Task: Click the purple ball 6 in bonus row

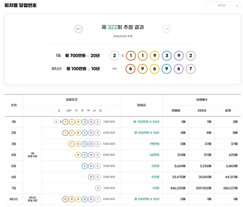Action: click(x=179, y=69)
